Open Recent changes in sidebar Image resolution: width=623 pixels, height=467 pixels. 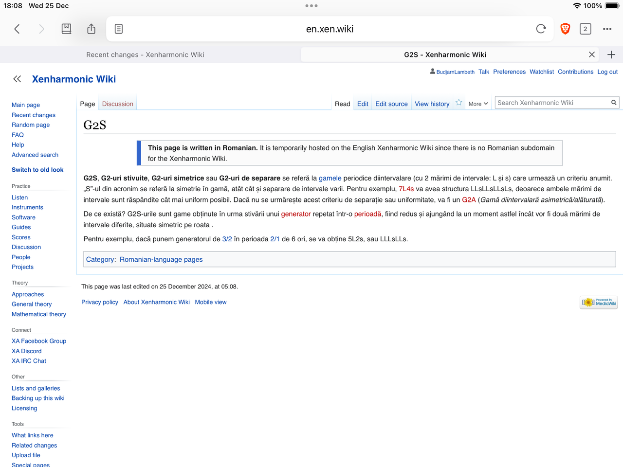[x=34, y=115]
